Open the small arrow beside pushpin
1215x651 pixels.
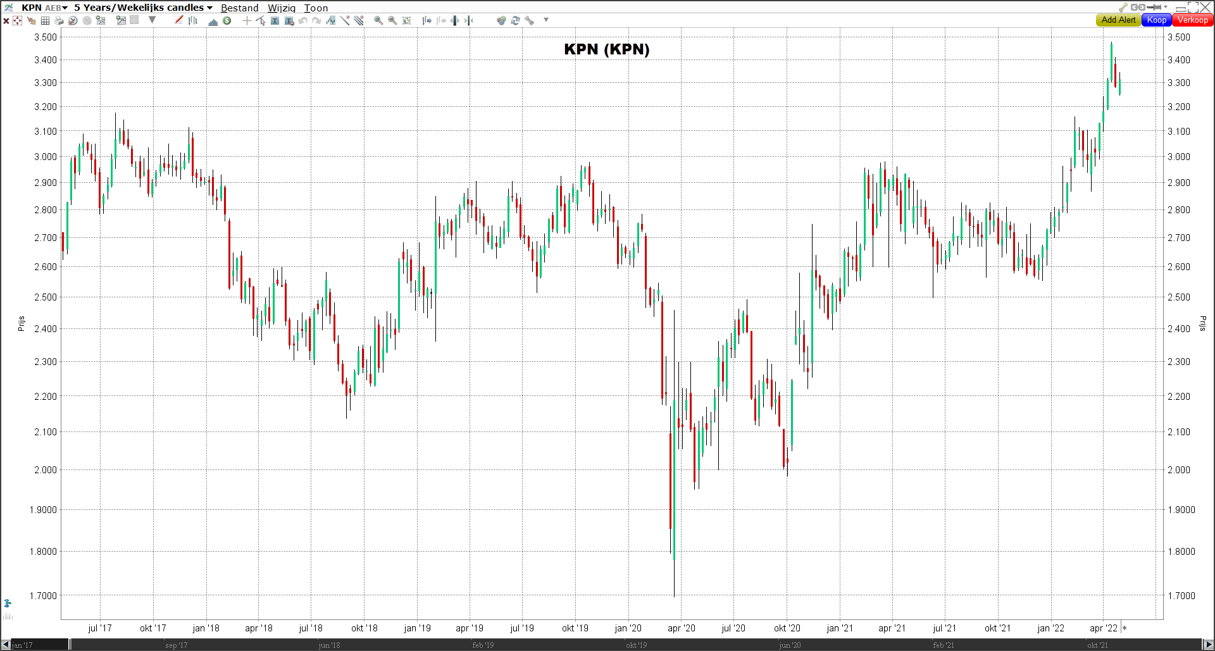tap(1166, 7)
